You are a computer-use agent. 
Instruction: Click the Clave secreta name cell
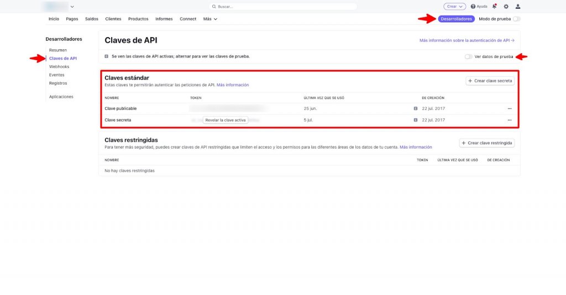tap(118, 120)
